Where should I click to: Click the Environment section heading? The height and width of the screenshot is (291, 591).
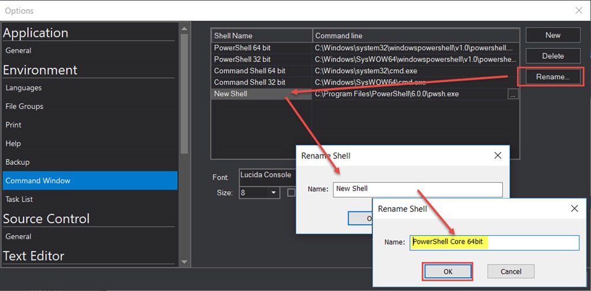tap(40, 70)
